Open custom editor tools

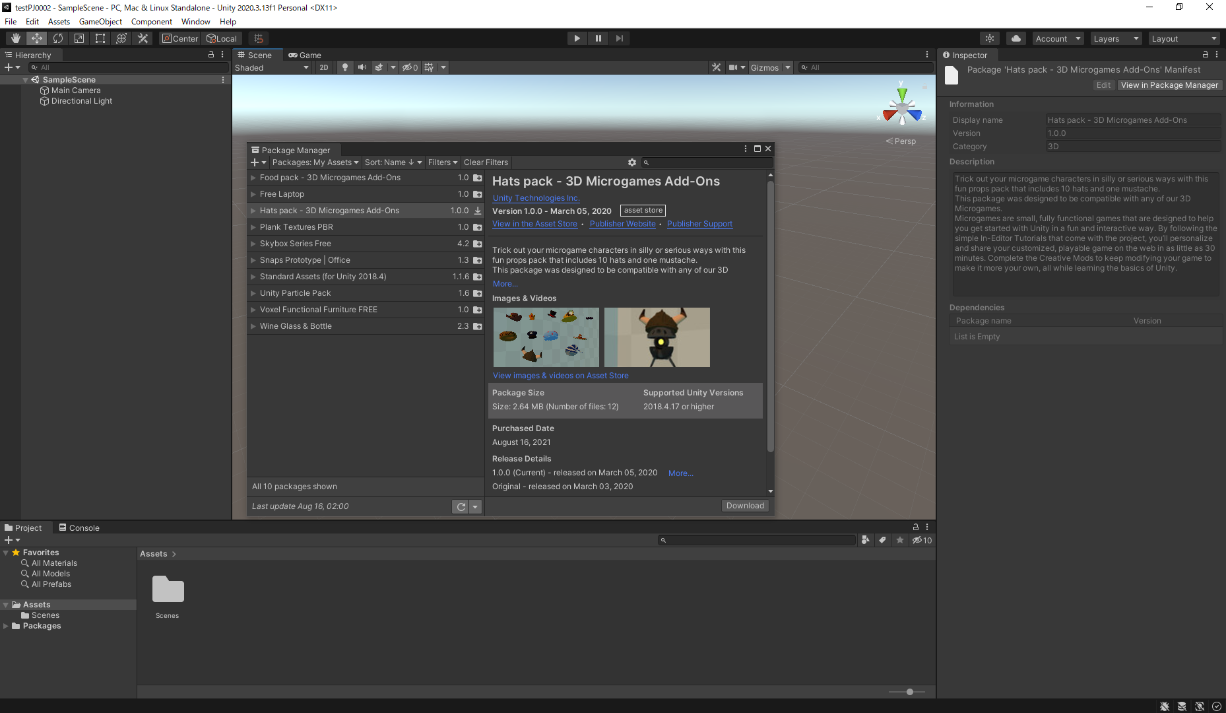(x=143, y=38)
